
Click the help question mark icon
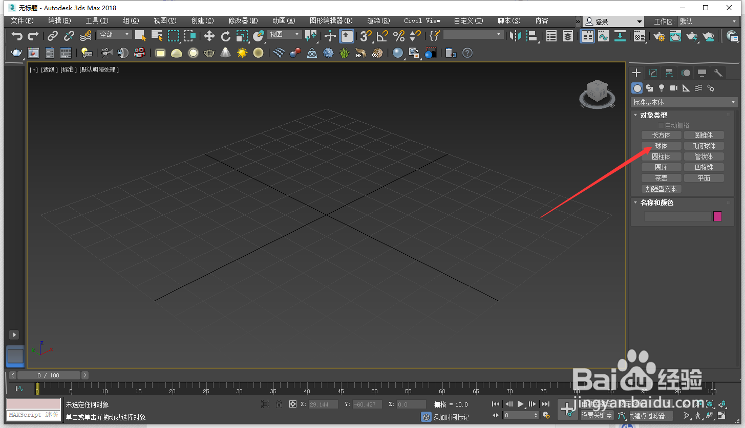[467, 53]
